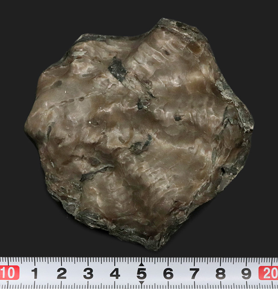
Task: Click the triangle marker below the 5
Action: point(141,283)
